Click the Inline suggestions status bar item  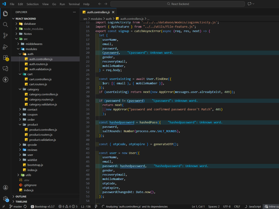pyautogui.click(x=271, y=206)
